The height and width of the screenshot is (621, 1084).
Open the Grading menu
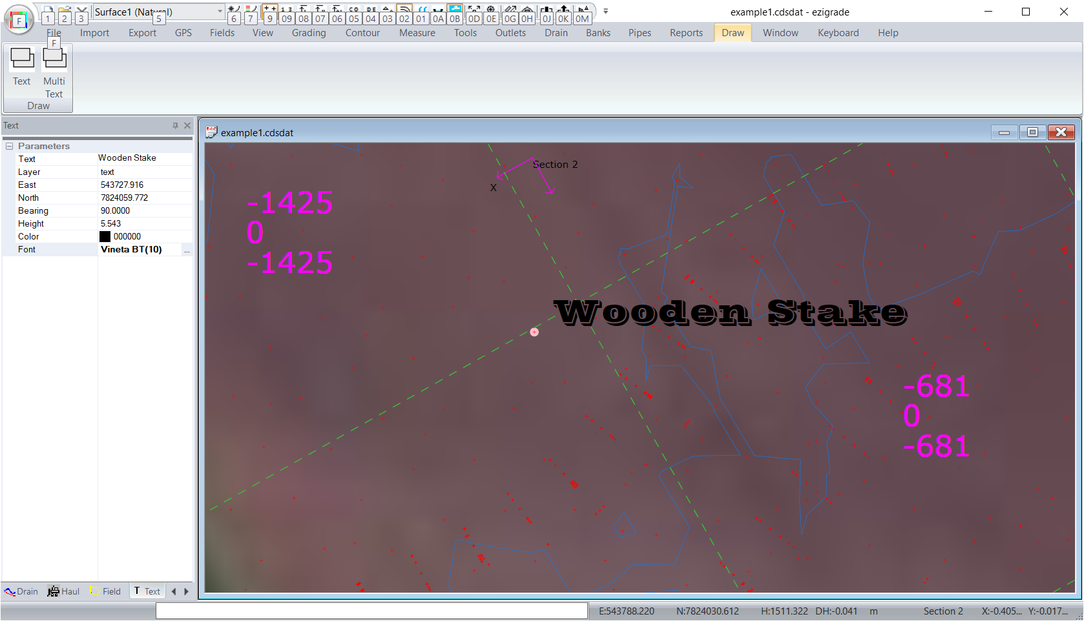tap(308, 33)
